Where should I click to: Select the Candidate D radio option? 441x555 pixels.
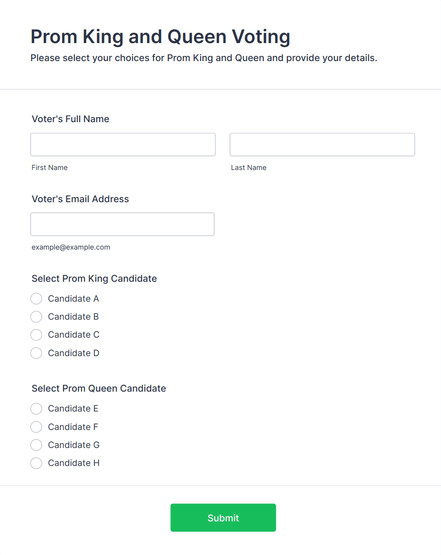(x=37, y=353)
